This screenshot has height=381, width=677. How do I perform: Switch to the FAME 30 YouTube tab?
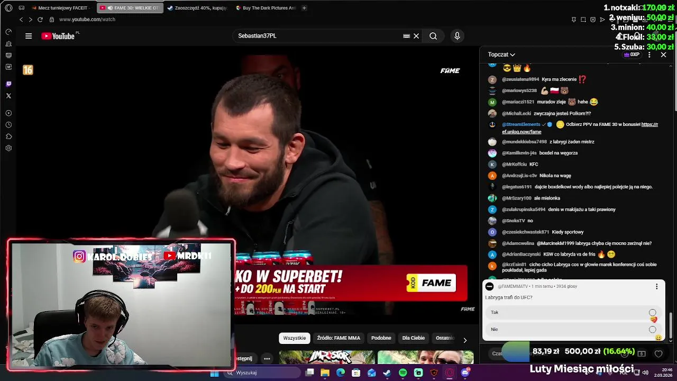tap(130, 8)
